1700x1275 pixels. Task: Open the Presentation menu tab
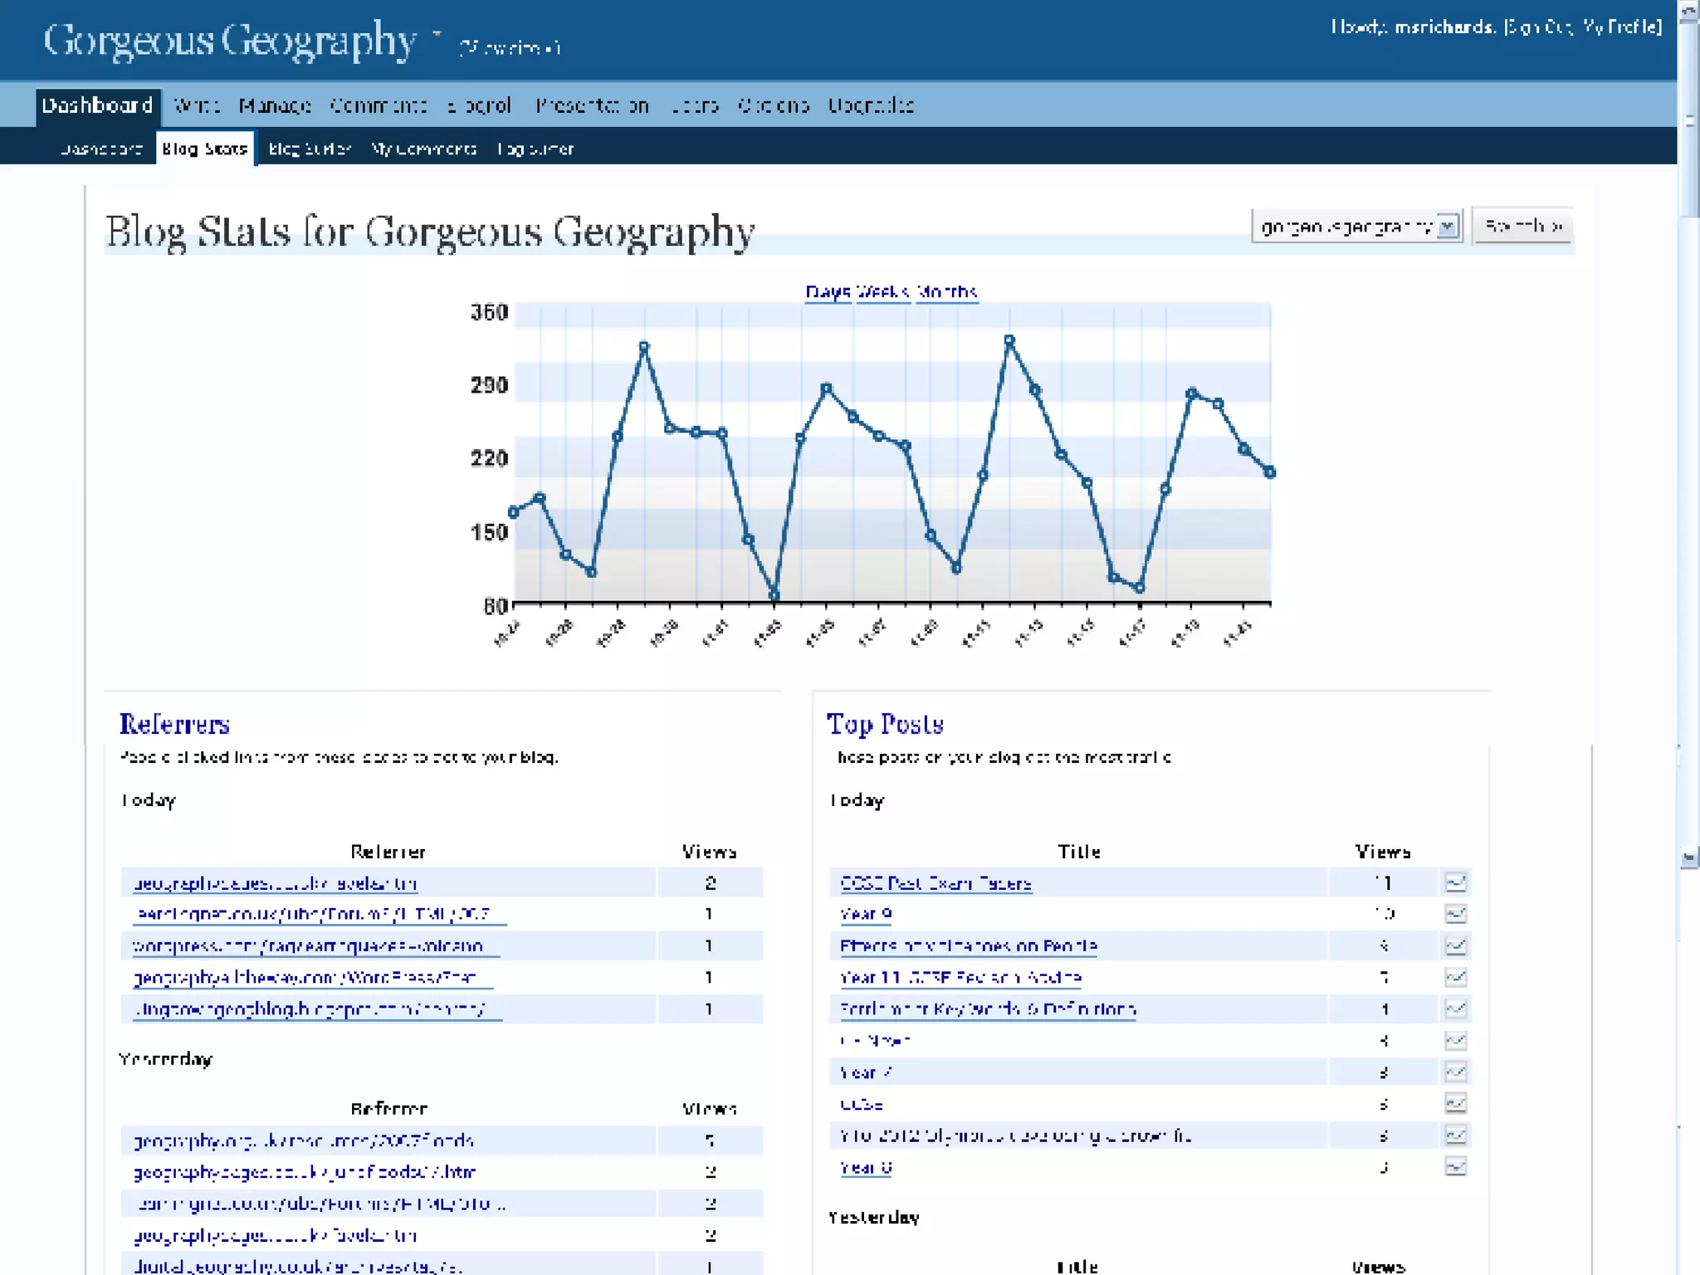click(591, 105)
